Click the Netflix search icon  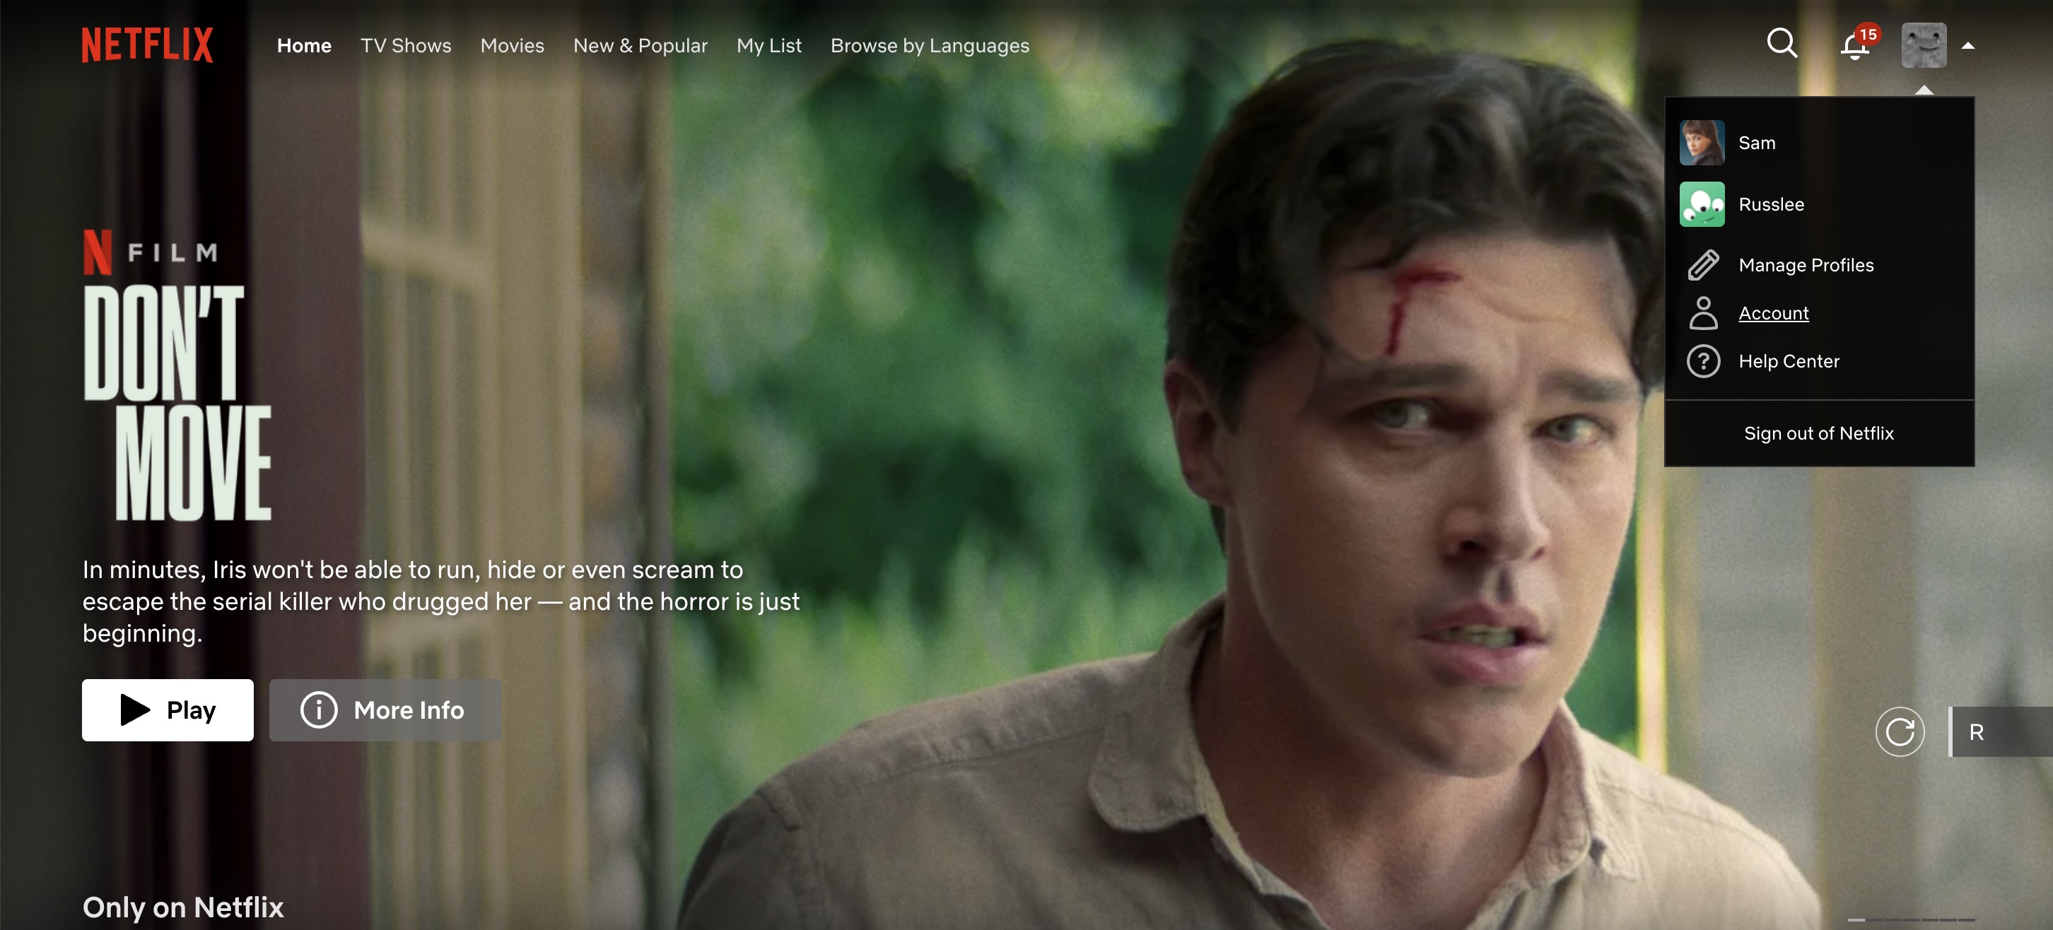coord(1783,42)
